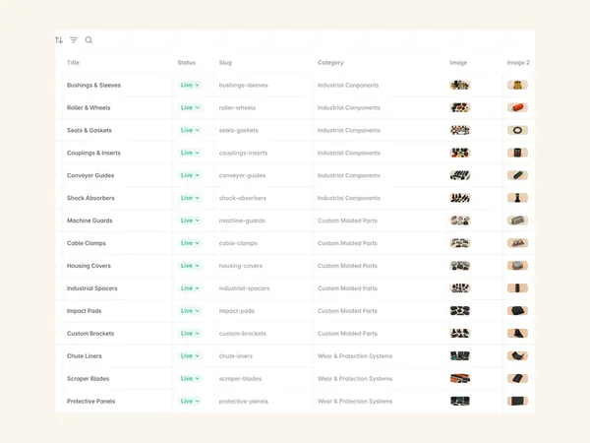Open the Roller & Wheels Image 2 thumbnail

click(517, 107)
